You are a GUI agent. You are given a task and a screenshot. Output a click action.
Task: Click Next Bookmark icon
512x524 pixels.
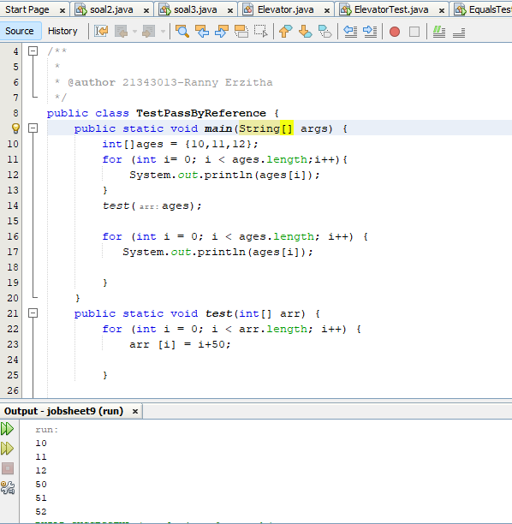[x=305, y=32]
